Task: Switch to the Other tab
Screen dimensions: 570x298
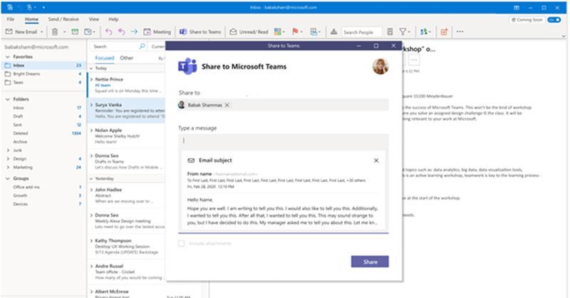Action: (127, 58)
